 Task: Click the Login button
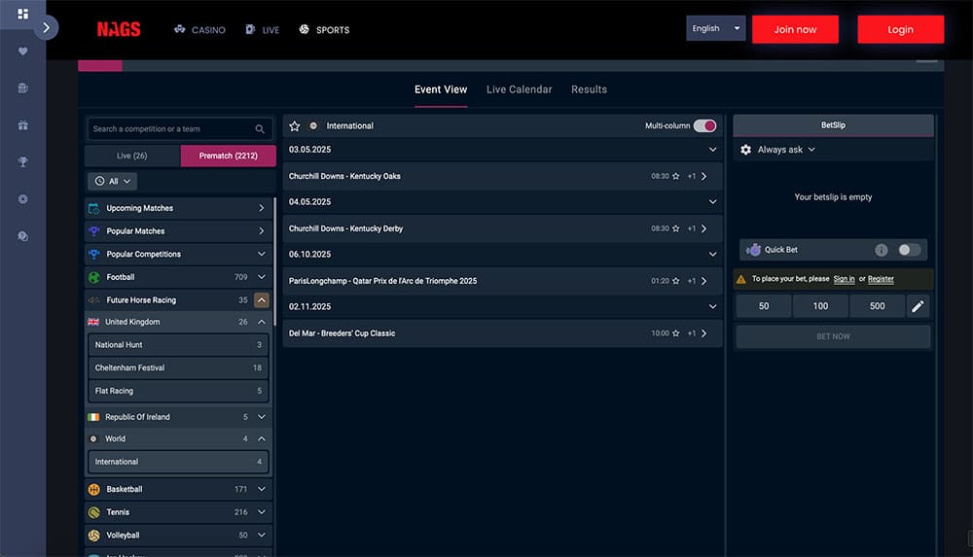pyautogui.click(x=900, y=29)
